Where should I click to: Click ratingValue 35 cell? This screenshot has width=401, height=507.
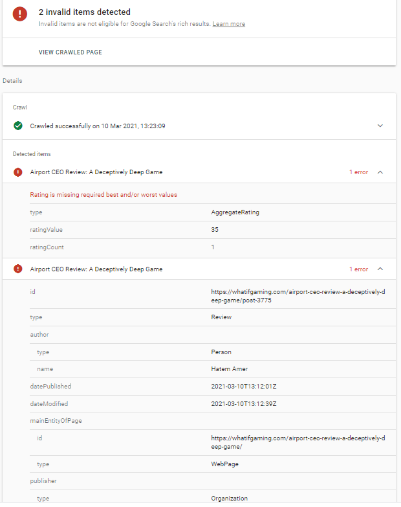click(215, 230)
